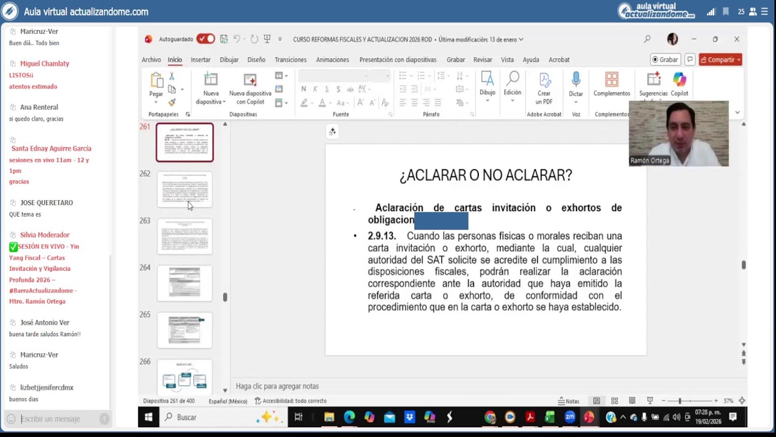Switch to the Insertar tab
Viewport: 776px width, 437px height.
201,59
